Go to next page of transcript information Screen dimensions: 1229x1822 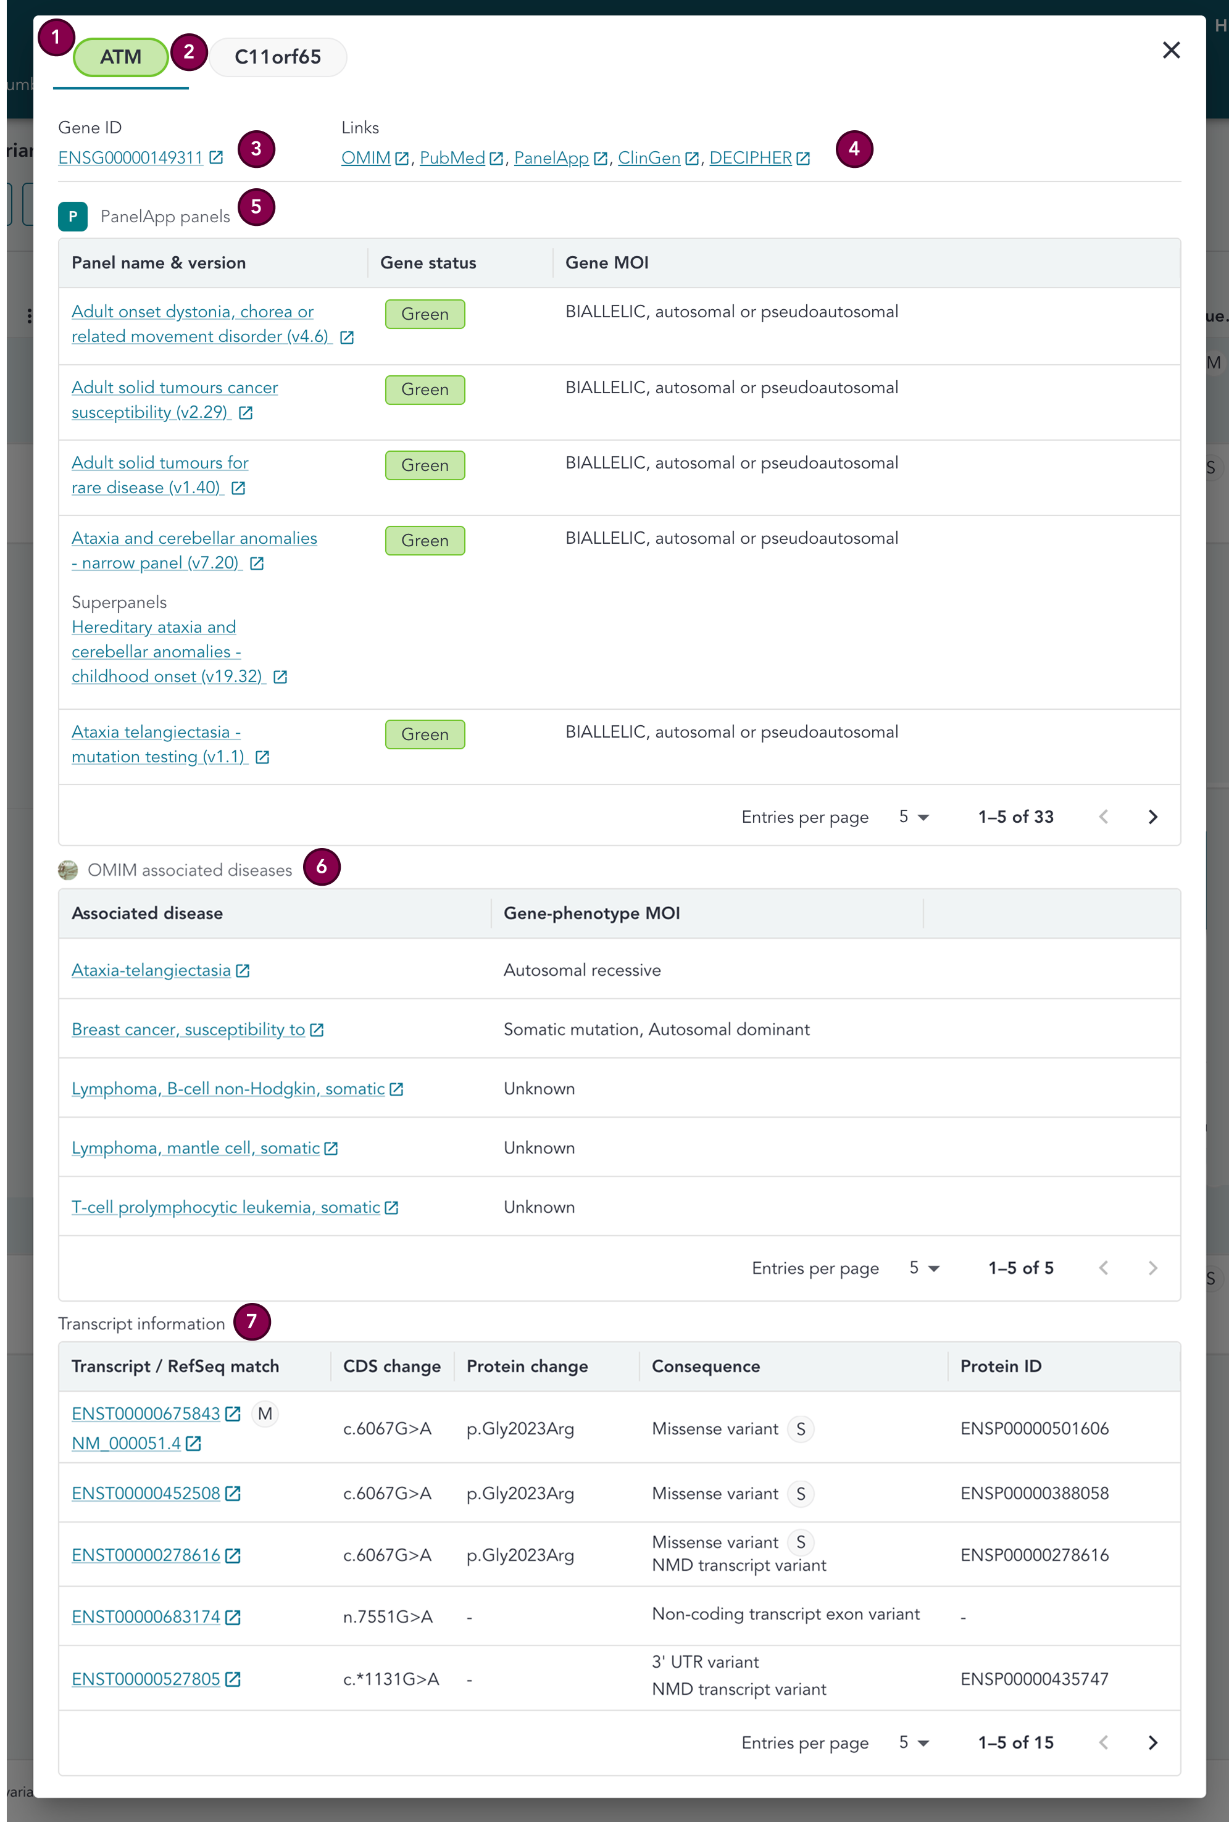click(x=1152, y=1742)
